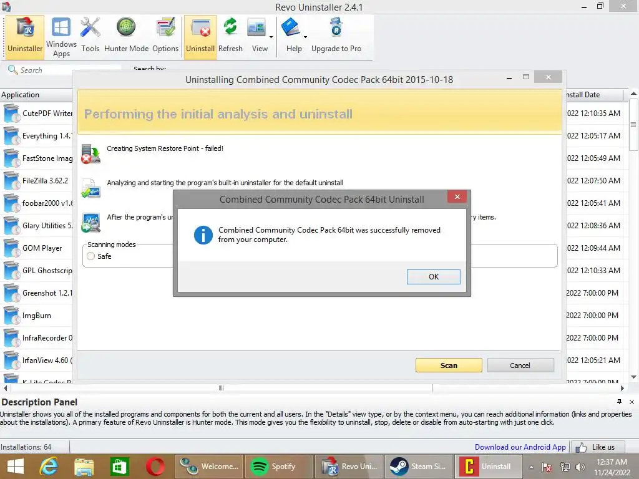Viewport: 639px width, 479px height.
Task: Click the search magnifier icon
Action: [12, 70]
